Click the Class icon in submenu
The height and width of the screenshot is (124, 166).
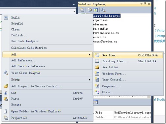click(x=97, y=92)
